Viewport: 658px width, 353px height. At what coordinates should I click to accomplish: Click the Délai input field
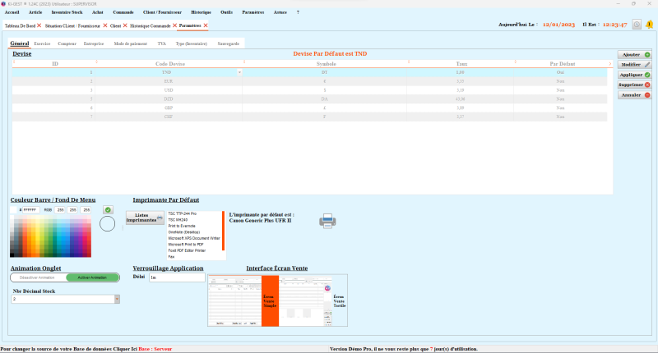coord(176,277)
